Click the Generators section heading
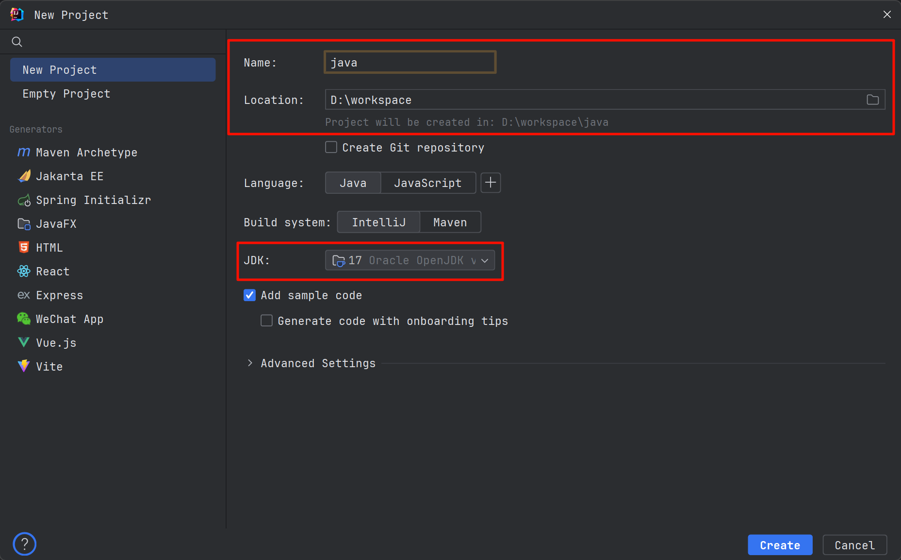The height and width of the screenshot is (560, 901). 36,129
